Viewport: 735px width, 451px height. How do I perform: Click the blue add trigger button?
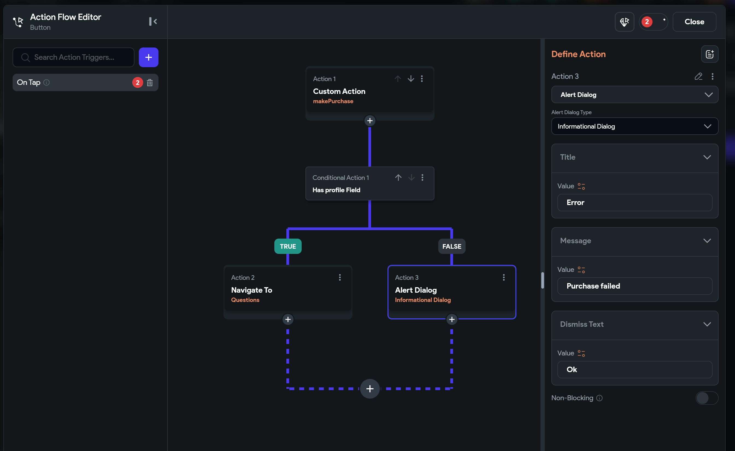[148, 57]
